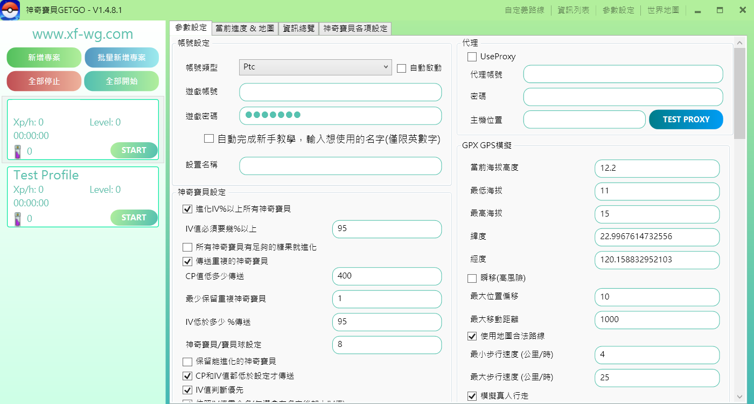Switch to the 參數設定 tab
The image size is (754, 404).
tap(191, 27)
